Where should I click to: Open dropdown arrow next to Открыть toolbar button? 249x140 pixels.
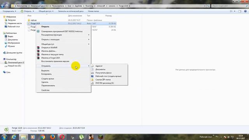[33, 11]
